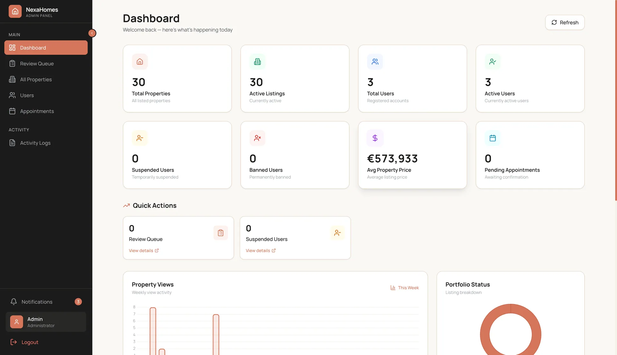The height and width of the screenshot is (355, 617).
Task: Click the Banned Users icon
Action: click(257, 138)
